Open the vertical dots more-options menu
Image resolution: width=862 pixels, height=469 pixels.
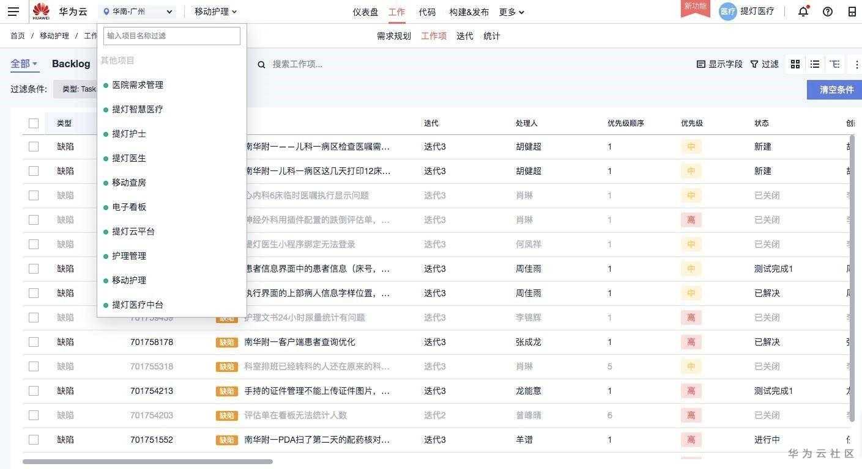[x=856, y=64]
